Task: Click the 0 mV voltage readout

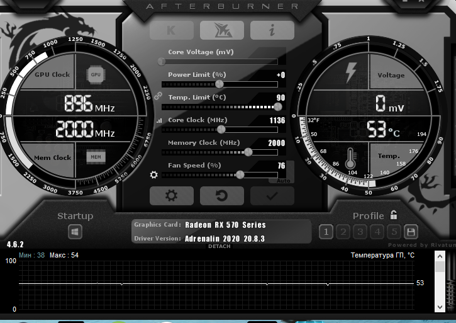Action: pyautogui.click(x=390, y=104)
